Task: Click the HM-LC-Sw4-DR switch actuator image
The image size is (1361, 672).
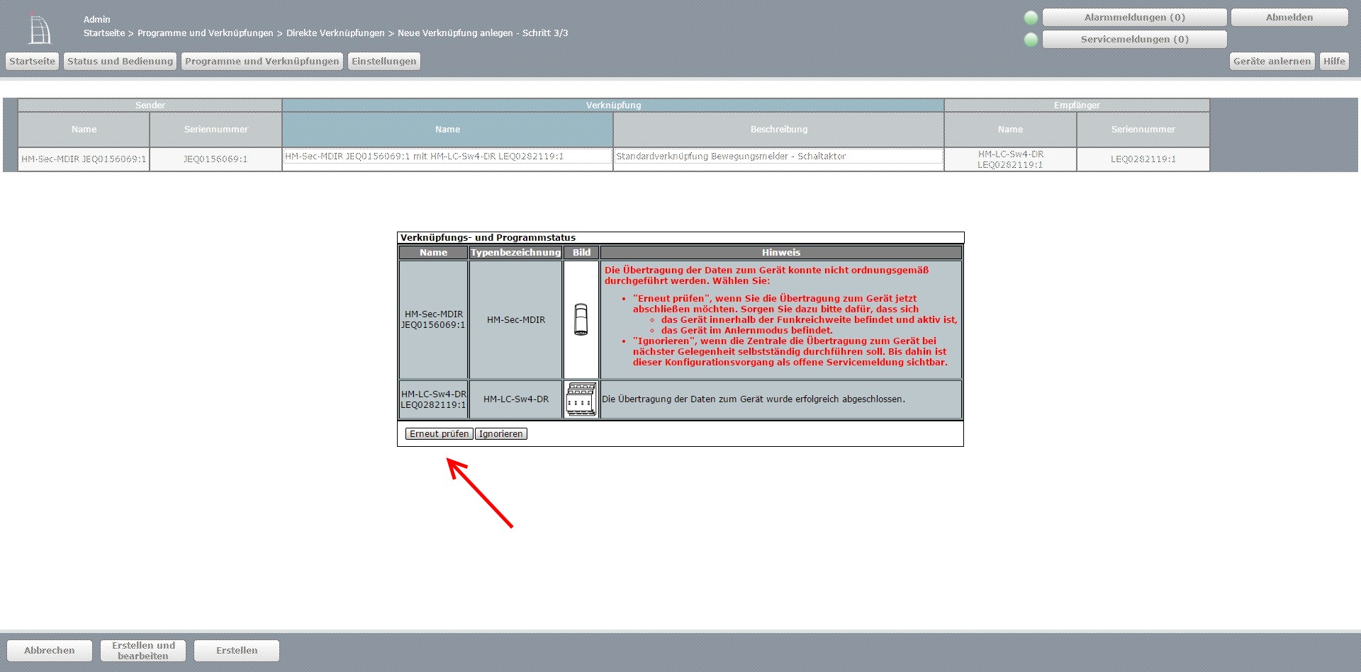Action: tap(581, 399)
